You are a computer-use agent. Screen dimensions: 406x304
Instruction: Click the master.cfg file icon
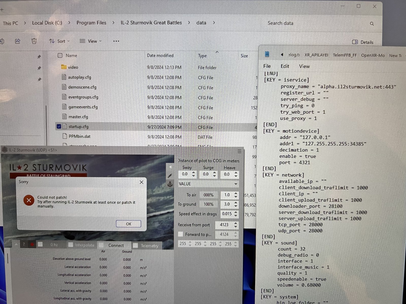[x=64, y=117]
